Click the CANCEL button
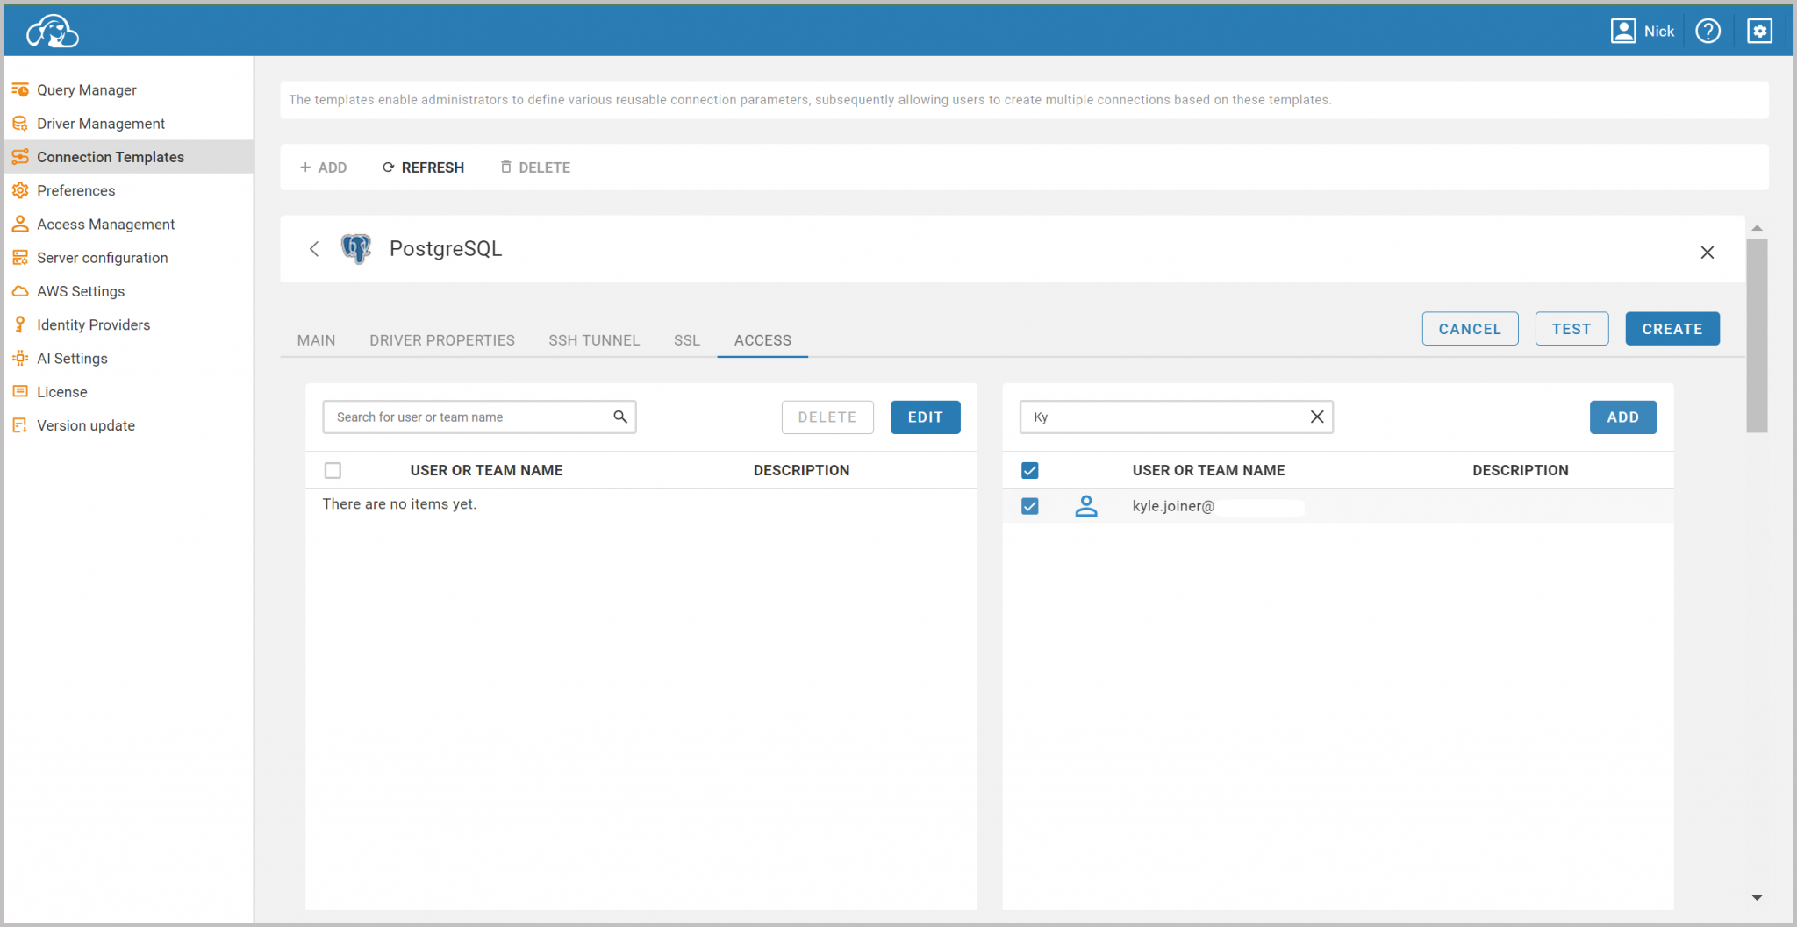Screen dimensions: 1797x927 (x=1470, y=329)
